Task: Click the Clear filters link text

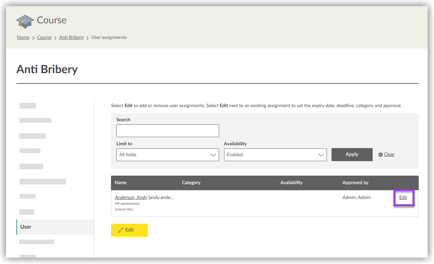Action: [389, 154]
